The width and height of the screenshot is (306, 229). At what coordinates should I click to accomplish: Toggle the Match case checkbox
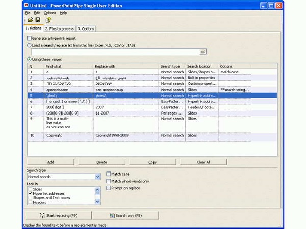(x=109, y=174)
